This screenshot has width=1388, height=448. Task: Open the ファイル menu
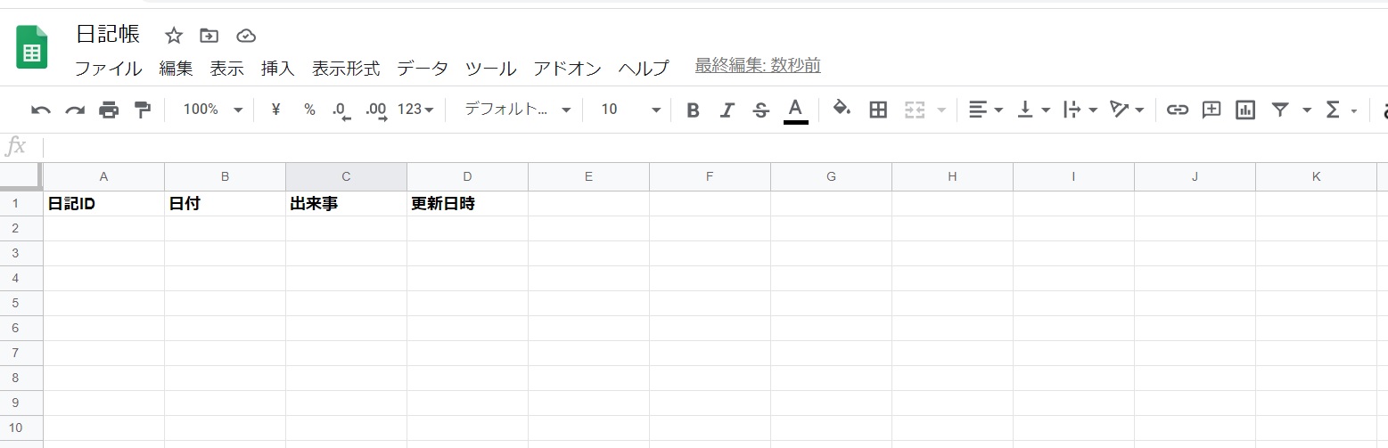[108, 69]
